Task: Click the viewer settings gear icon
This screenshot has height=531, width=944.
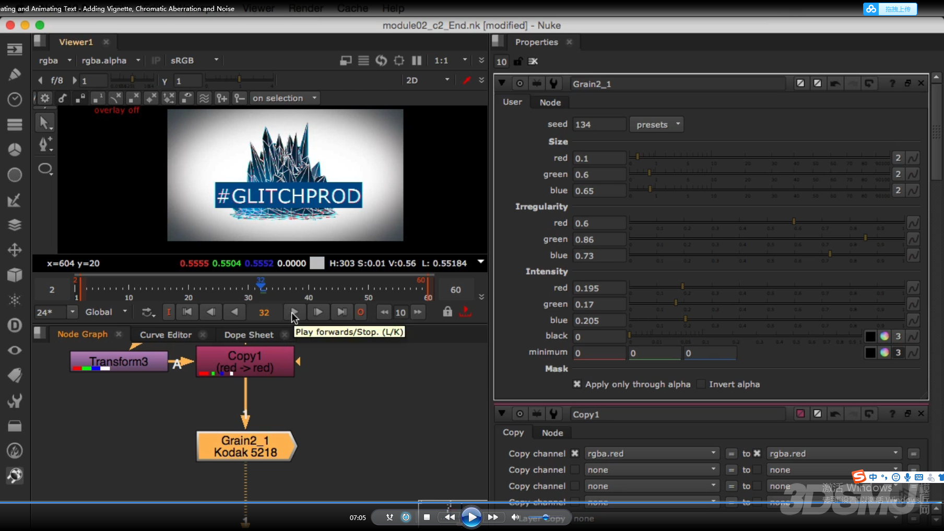Action: tap(45, 98)
